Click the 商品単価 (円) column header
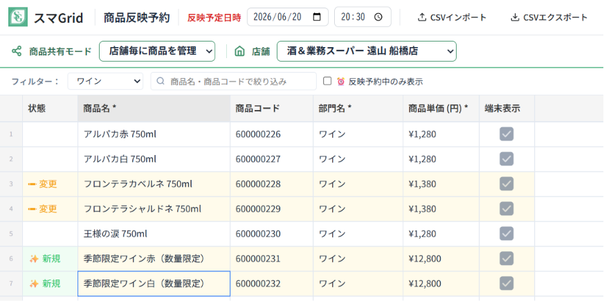The height and width of the screenshot is (301, 604). 441,109
